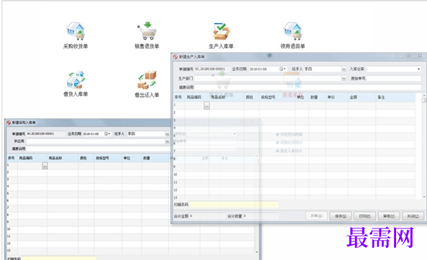Open the calendar picker for 业务日期 in 采购入库单 window
The height and width of the screenshot is (260, 427).
[107, 134]
